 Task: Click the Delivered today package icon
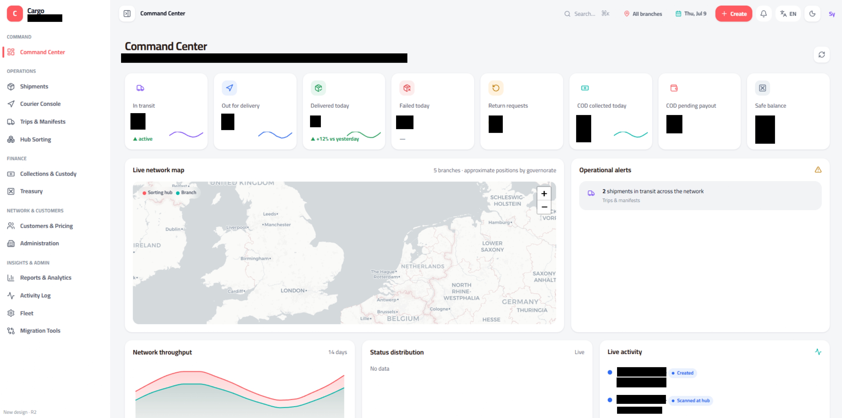(318, 88)
